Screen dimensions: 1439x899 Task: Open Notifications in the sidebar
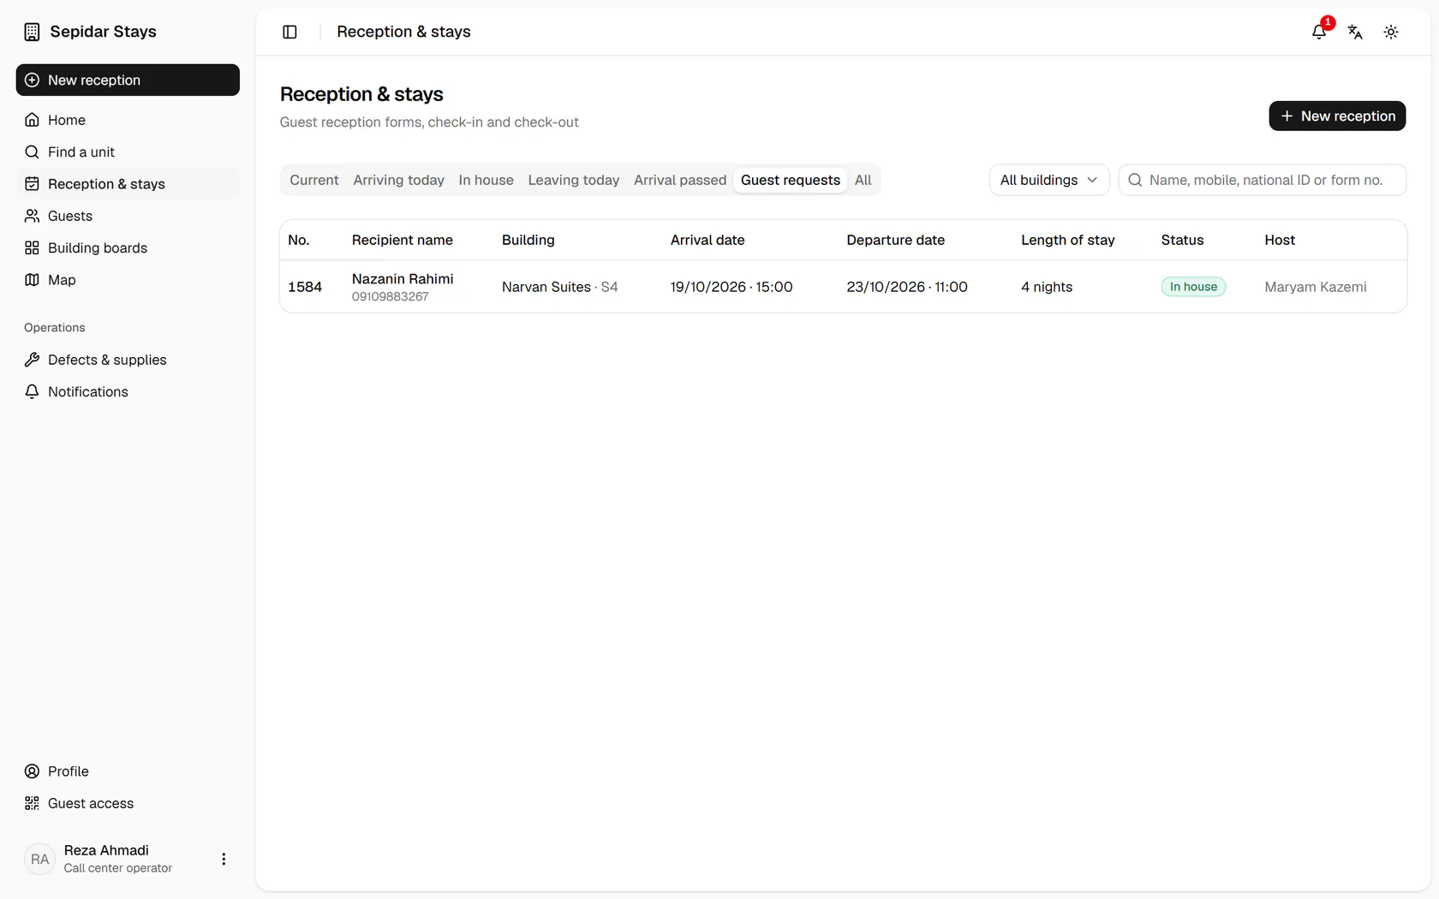[128, 391]
